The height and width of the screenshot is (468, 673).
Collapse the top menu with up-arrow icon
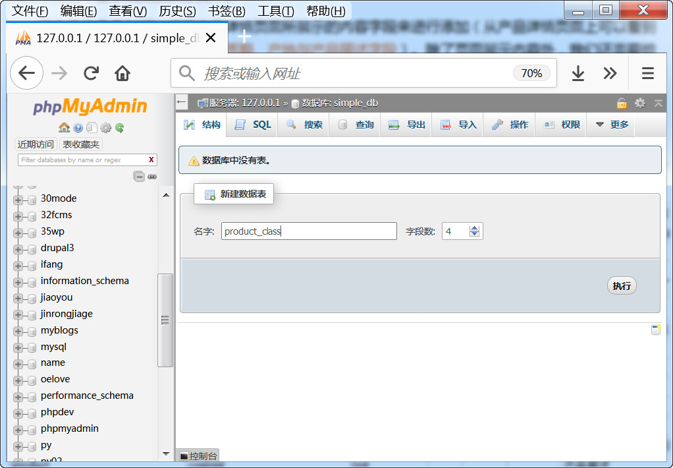659,103
